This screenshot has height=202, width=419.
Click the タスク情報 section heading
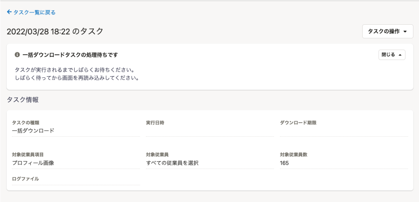pos(23,100)
